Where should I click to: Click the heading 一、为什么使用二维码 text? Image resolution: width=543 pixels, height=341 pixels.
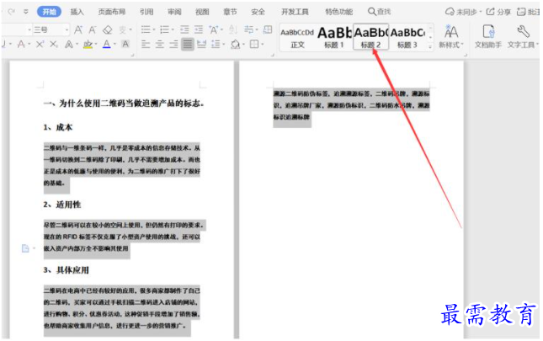tap(124, 104)
